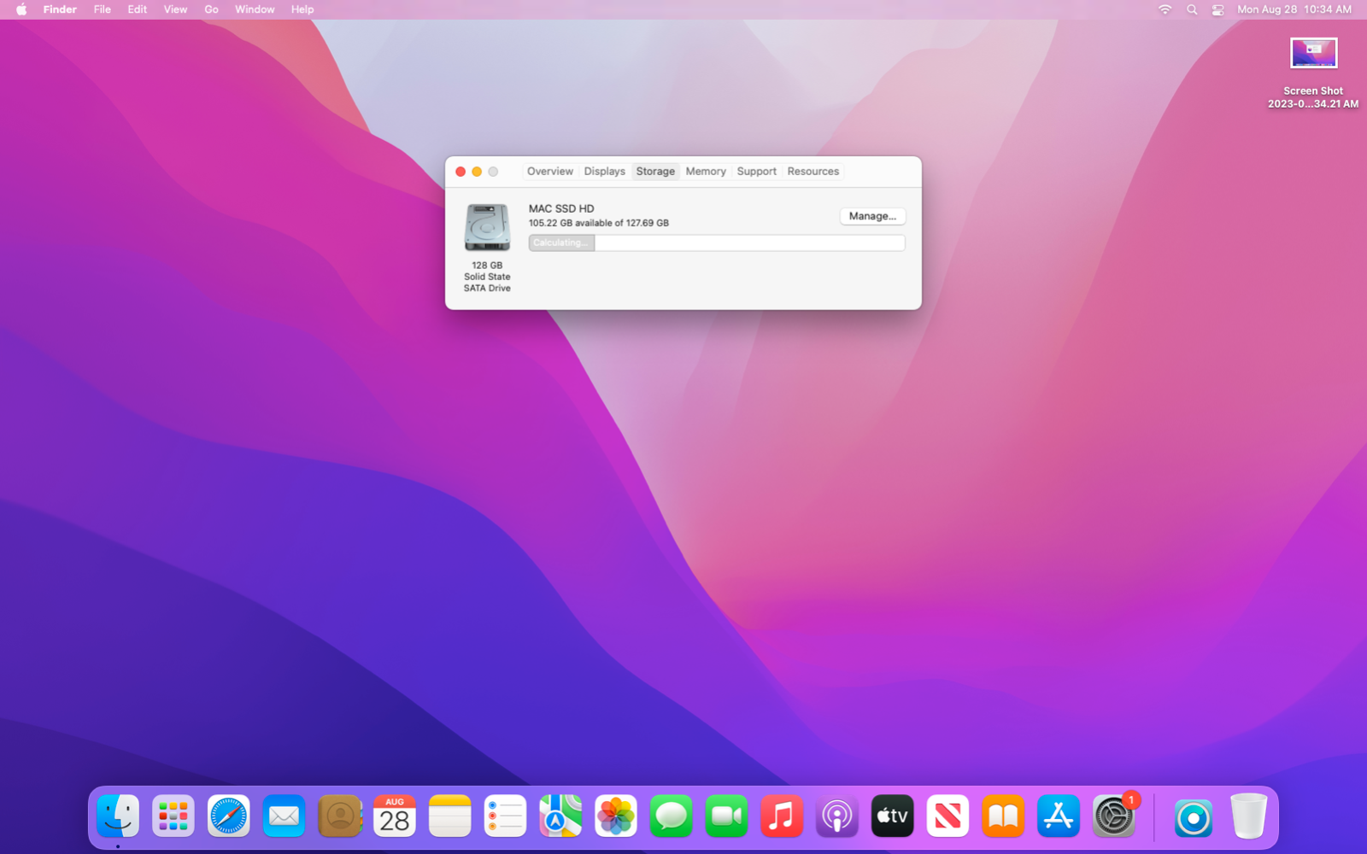Launch the Apple TV app

tap(892, 816)
